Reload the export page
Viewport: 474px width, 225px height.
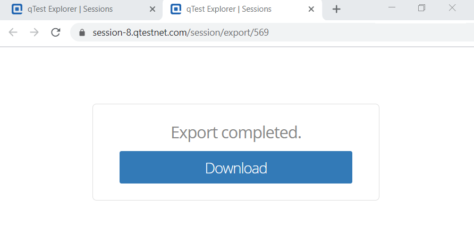coord(55,32)
